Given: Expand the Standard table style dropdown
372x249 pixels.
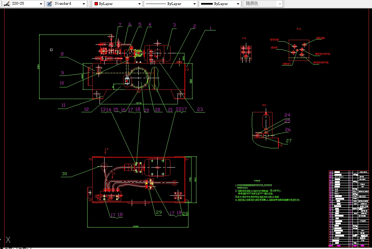Looking at the screenshot, I should [70, 4].
